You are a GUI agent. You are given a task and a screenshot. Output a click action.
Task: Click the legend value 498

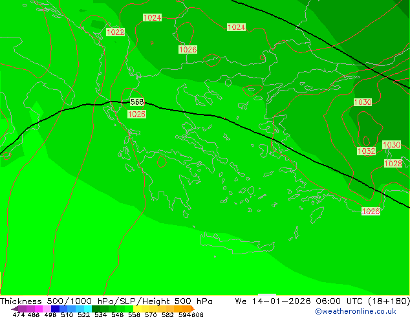tap(50, 314)
